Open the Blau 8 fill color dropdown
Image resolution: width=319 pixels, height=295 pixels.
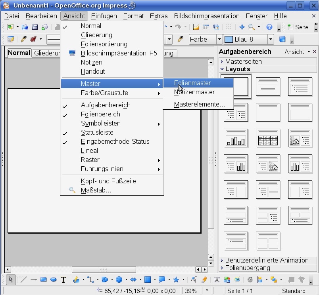coord(271,39)
